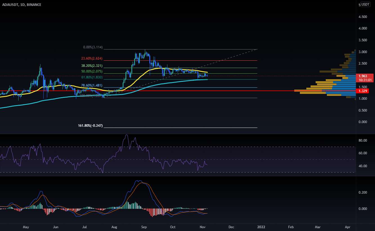This screenshot has width=375, height=231.
Task: Click the Feb label on time axis
Action: [x=291, y=227]
